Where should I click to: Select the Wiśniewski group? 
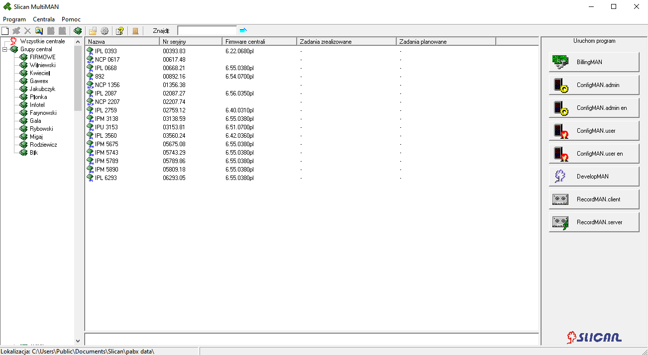click(42, 65)
